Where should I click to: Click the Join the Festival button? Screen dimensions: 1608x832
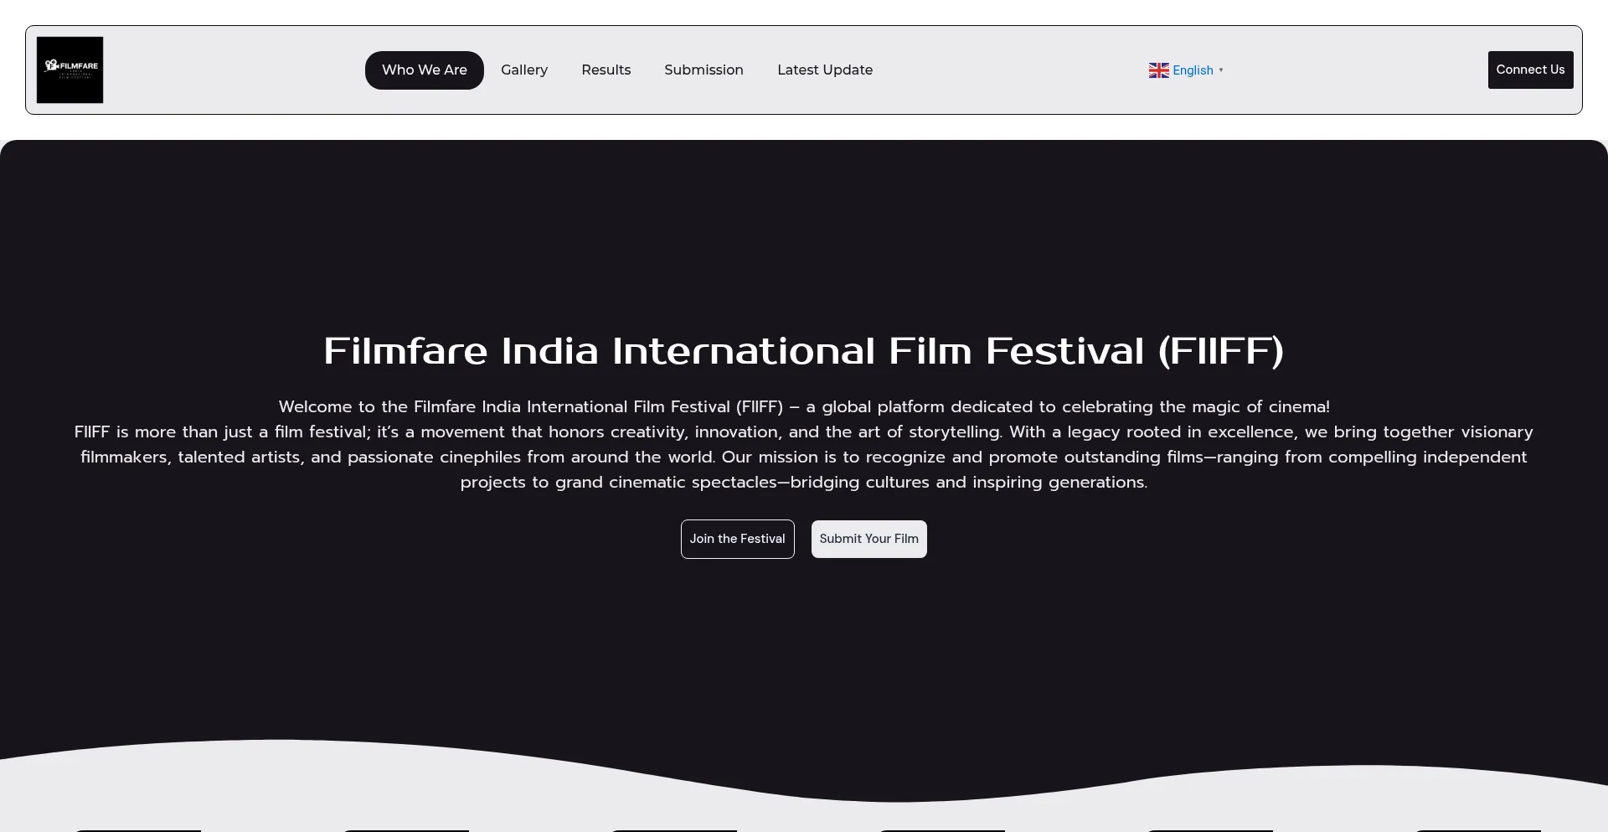point(737,539)
